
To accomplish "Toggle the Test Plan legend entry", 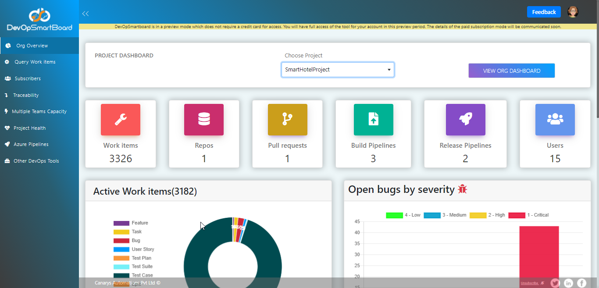I will click(x=132, y=258).
